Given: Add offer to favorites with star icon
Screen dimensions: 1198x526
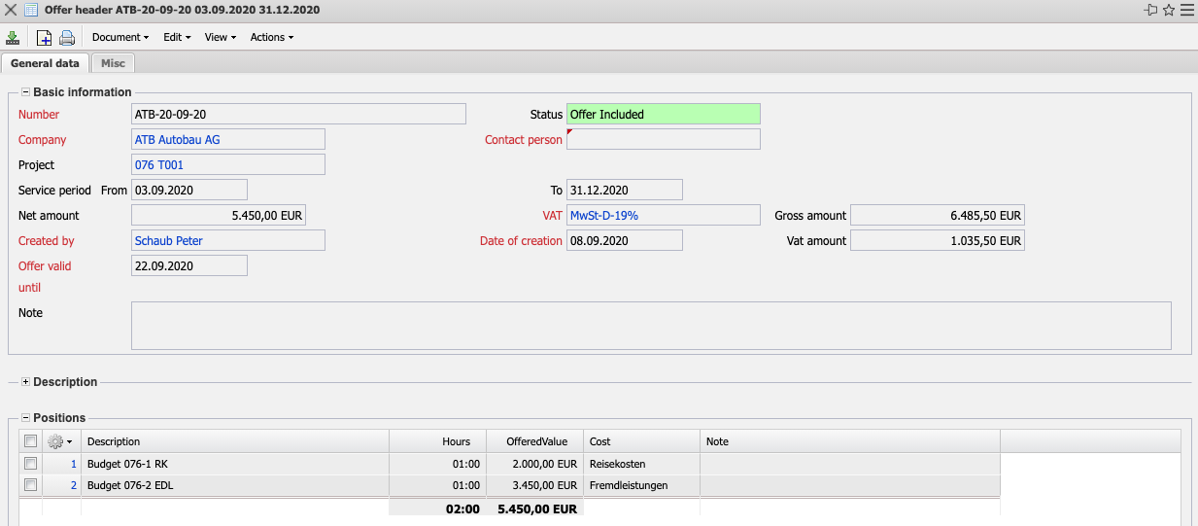Looking at the screenshot, I should pyautogui.click(x=1169, y=10).
